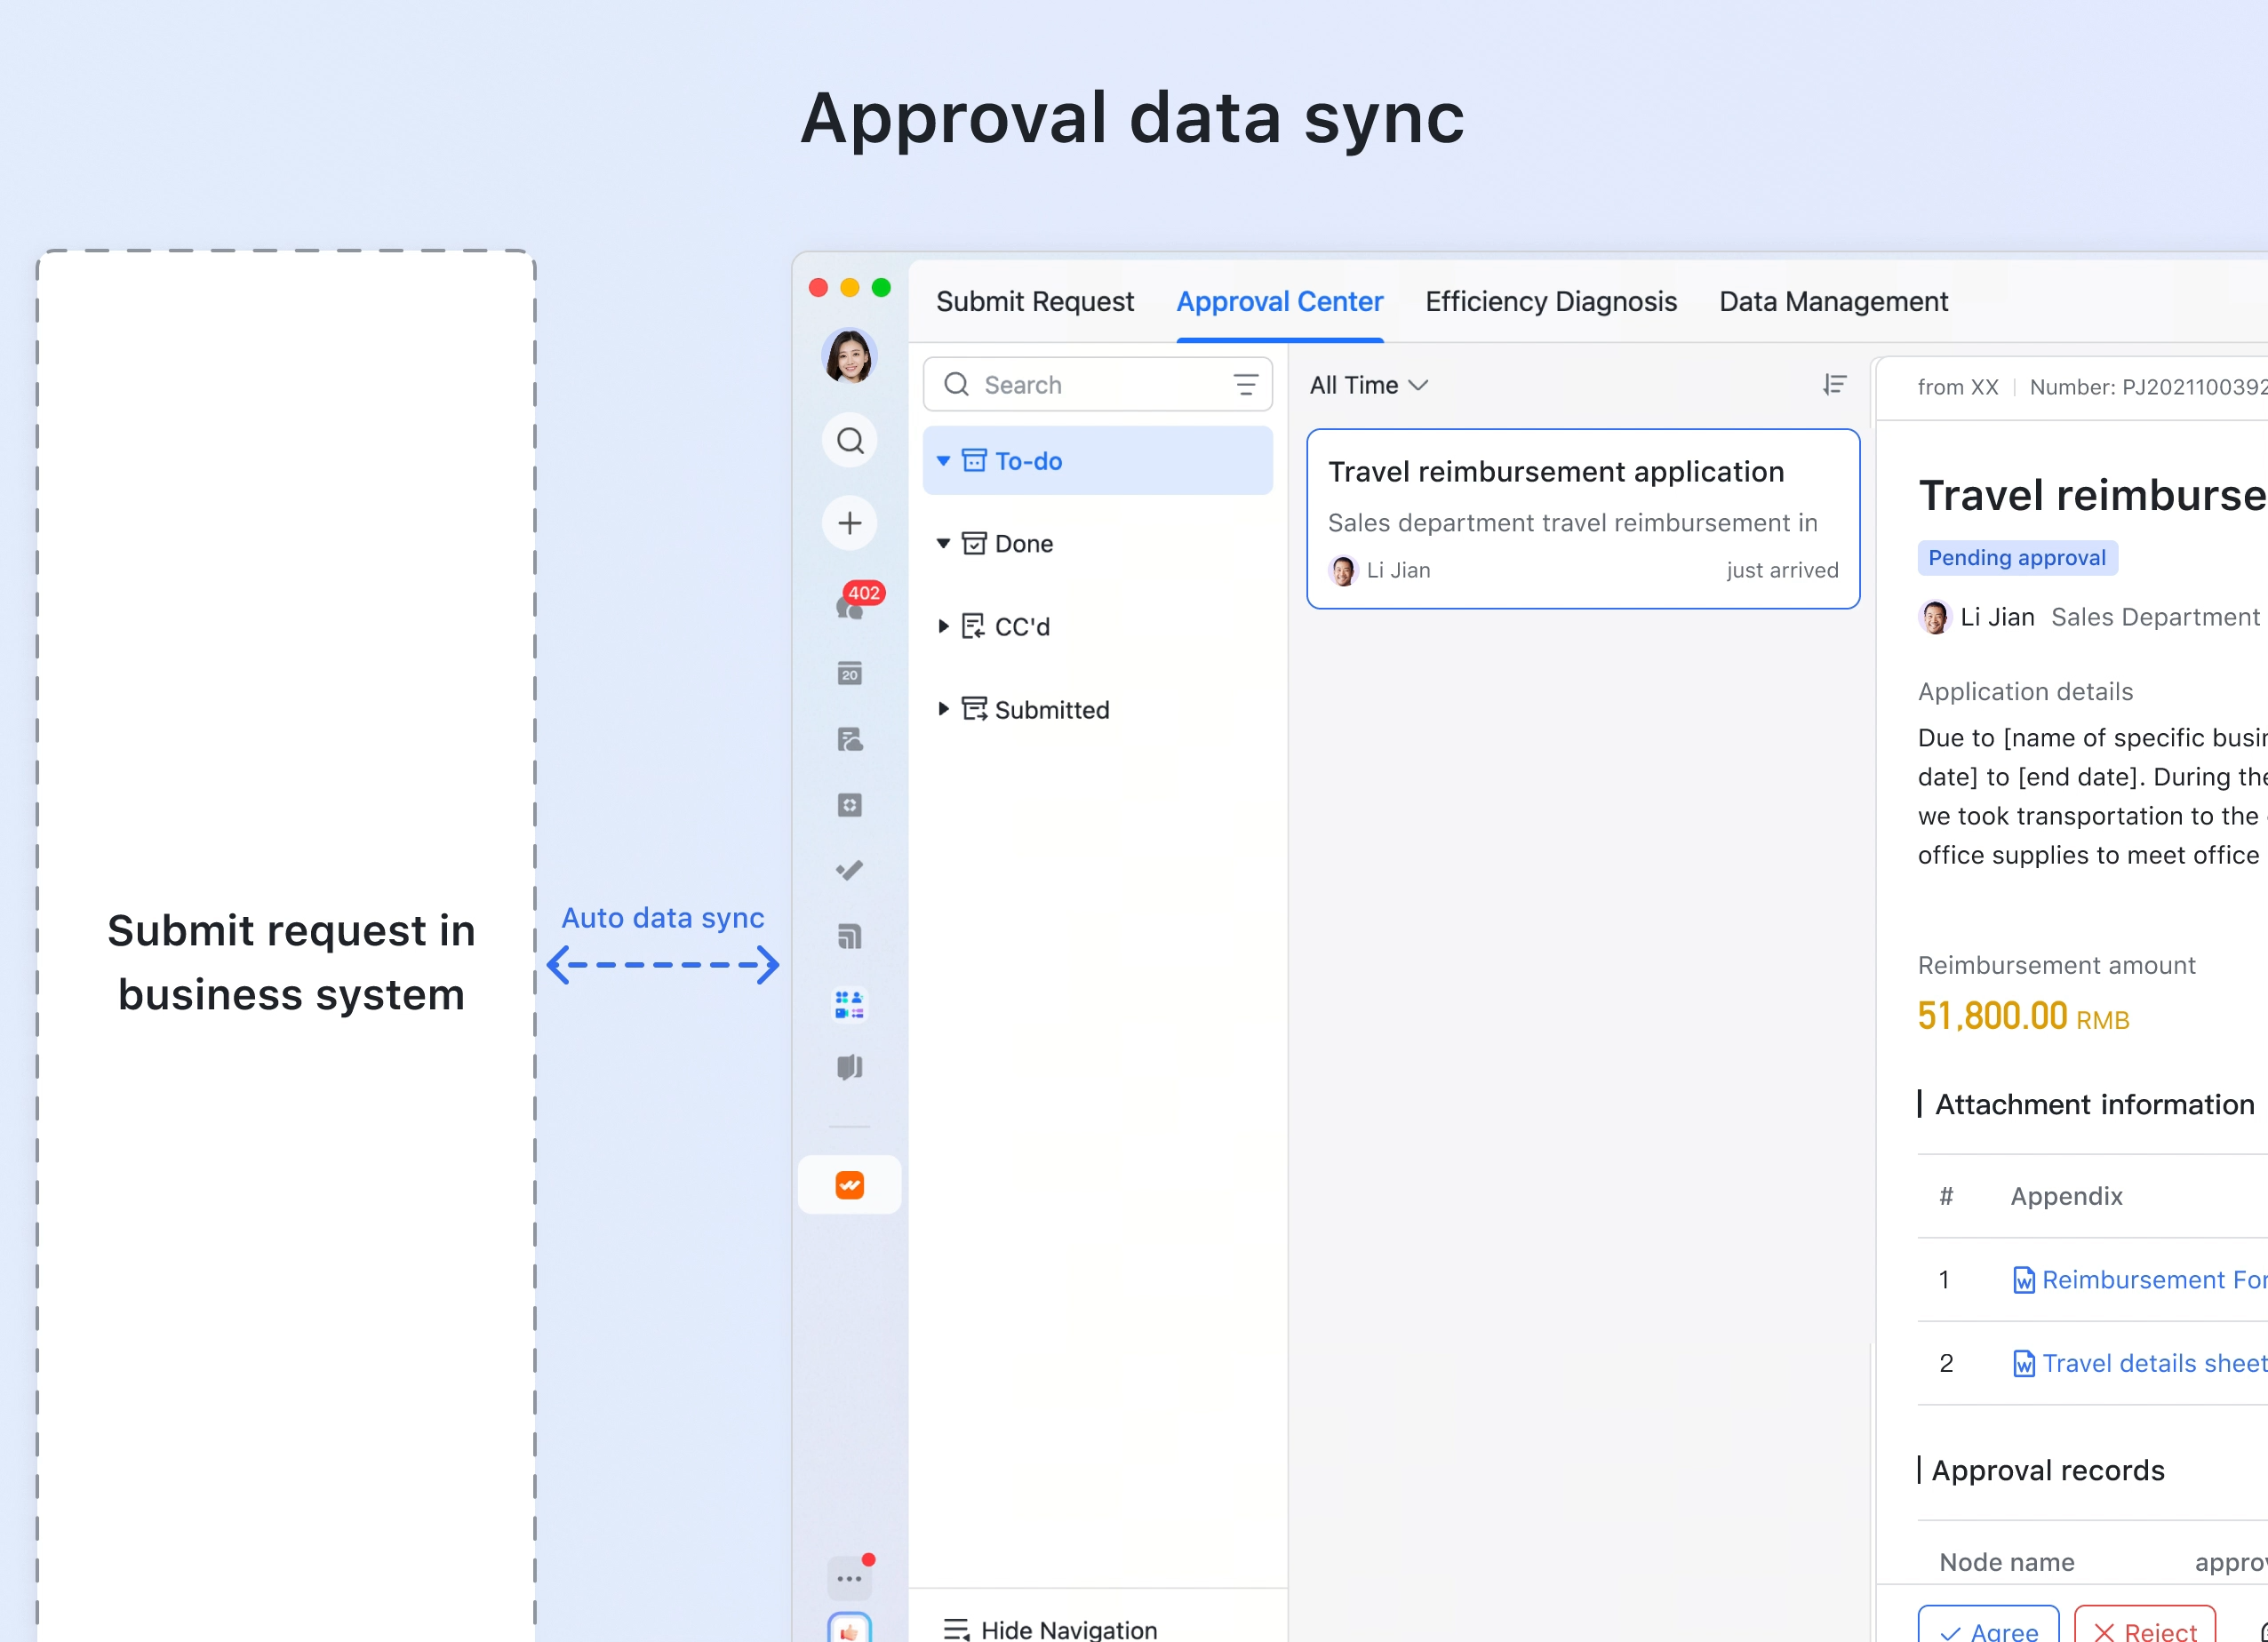This screenshot has height=1642, width=2268.
Task: Switch to the Data Management tab
Action: tap(1833, 301)
